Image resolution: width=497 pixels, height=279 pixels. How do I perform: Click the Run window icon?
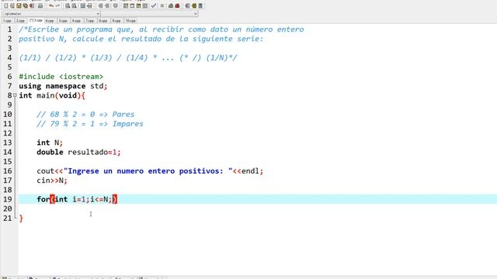[132, 5]
